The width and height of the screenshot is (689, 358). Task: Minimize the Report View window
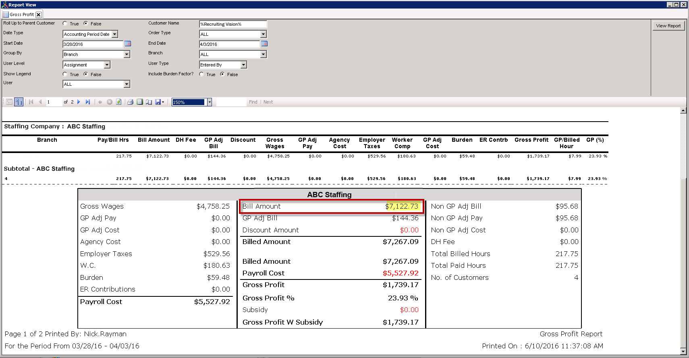(x=670, y=5)
